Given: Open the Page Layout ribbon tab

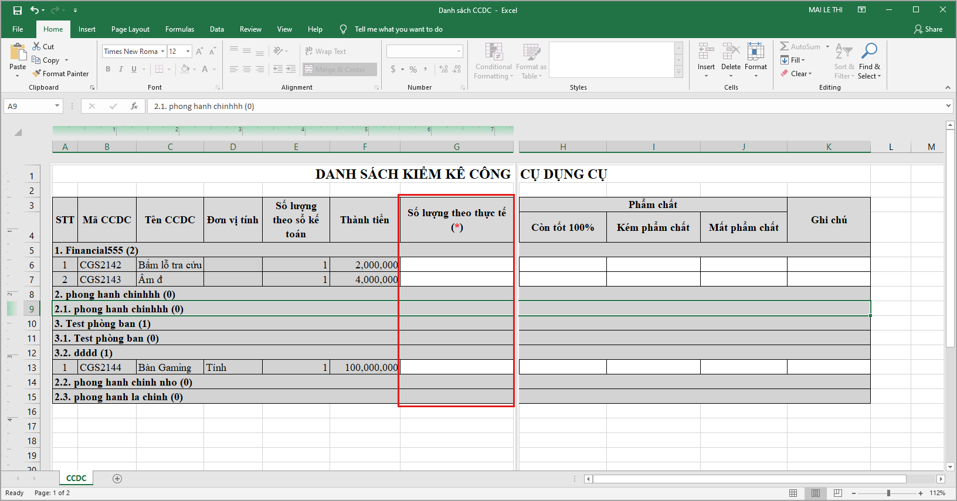Looking at the screenshot, I should 130,29.
